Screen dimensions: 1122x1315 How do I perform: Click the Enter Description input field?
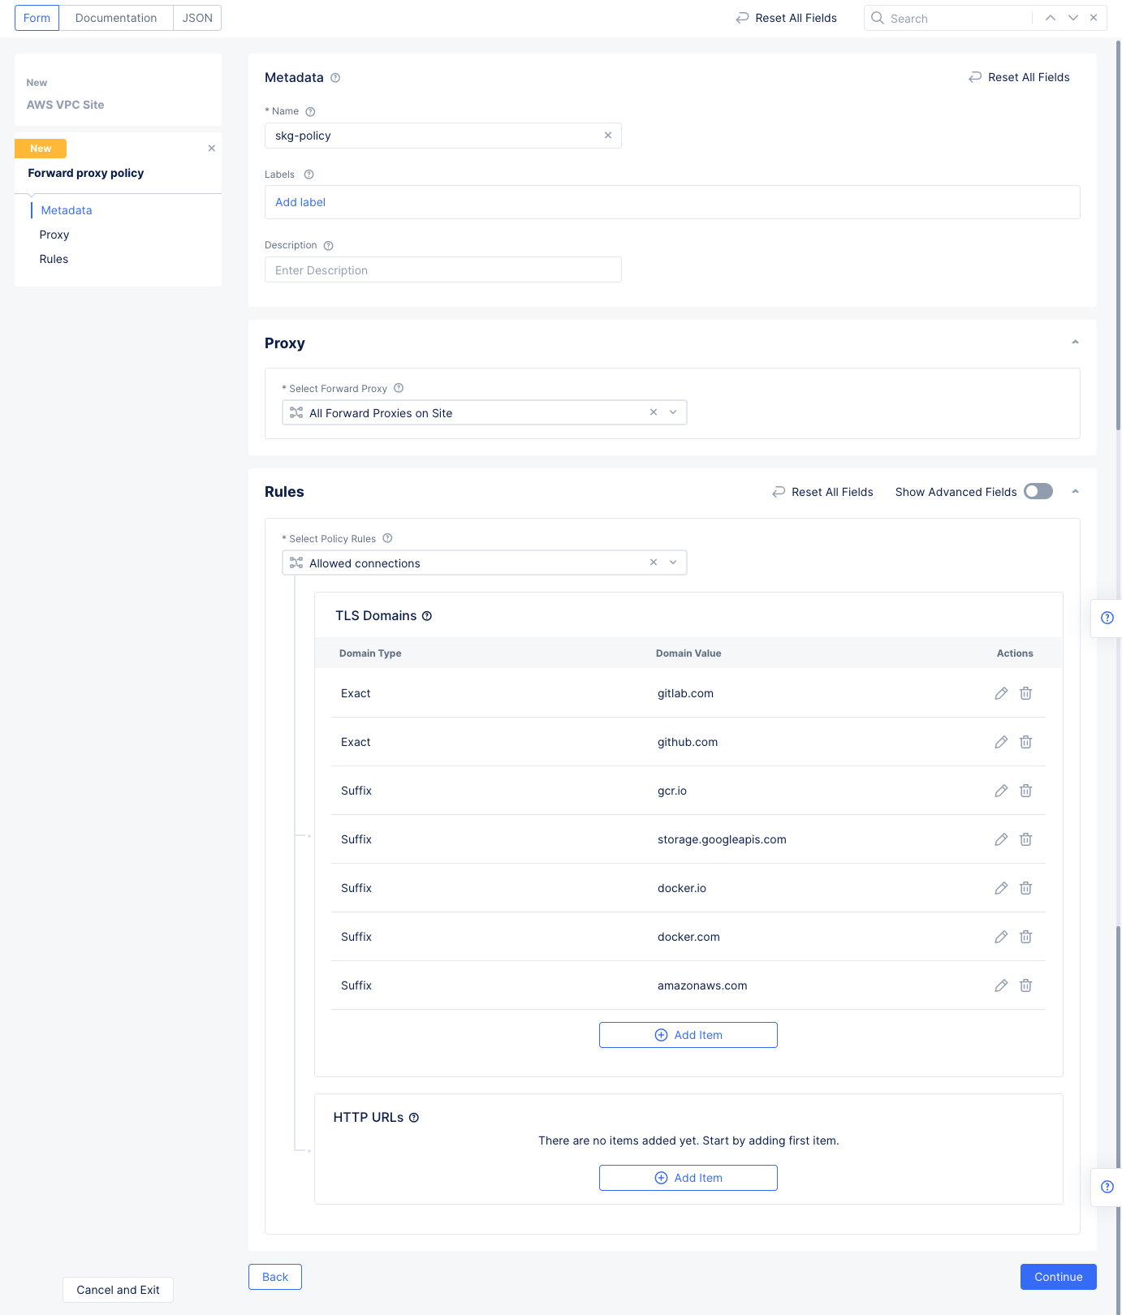[x=442, y=270]
